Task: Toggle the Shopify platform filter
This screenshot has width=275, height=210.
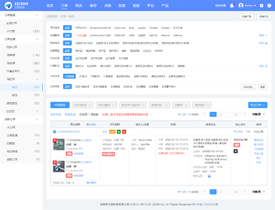Action: 153,28
